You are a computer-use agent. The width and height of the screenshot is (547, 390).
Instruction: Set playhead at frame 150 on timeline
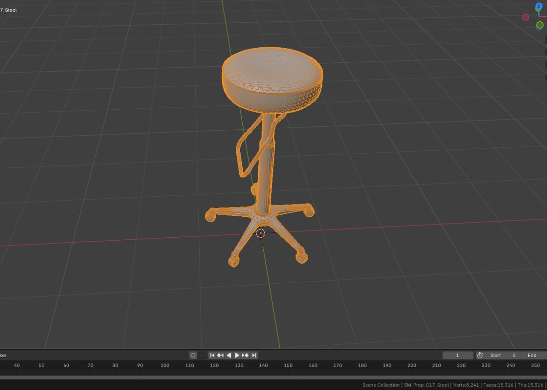pos(288,365)
